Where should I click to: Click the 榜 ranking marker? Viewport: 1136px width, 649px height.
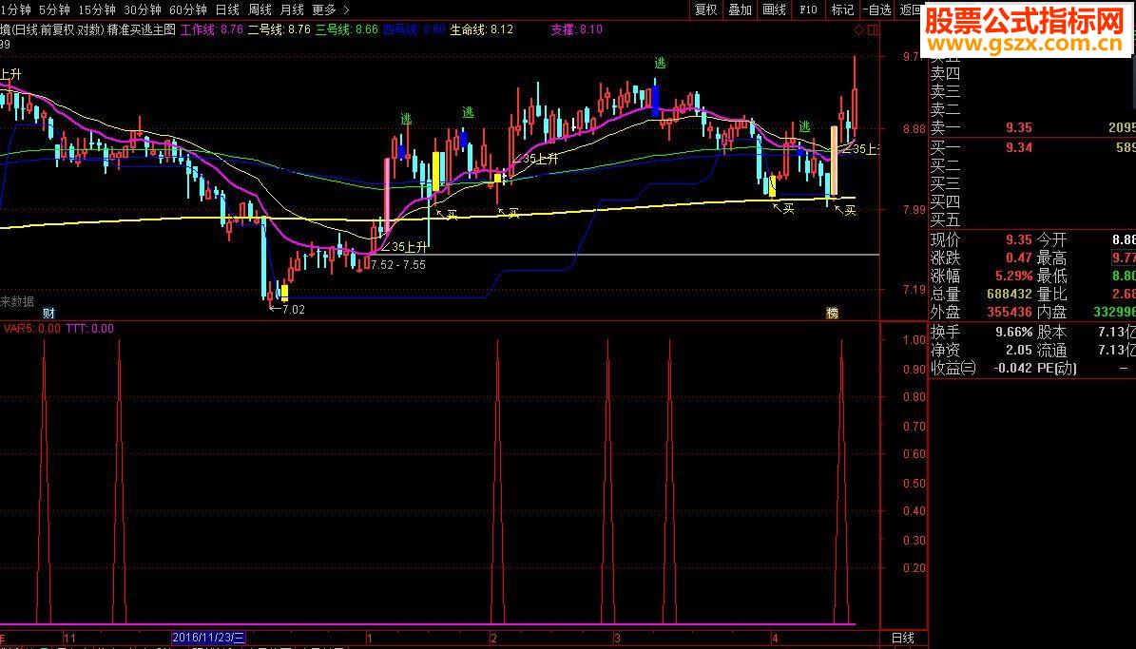coord(833,314)
